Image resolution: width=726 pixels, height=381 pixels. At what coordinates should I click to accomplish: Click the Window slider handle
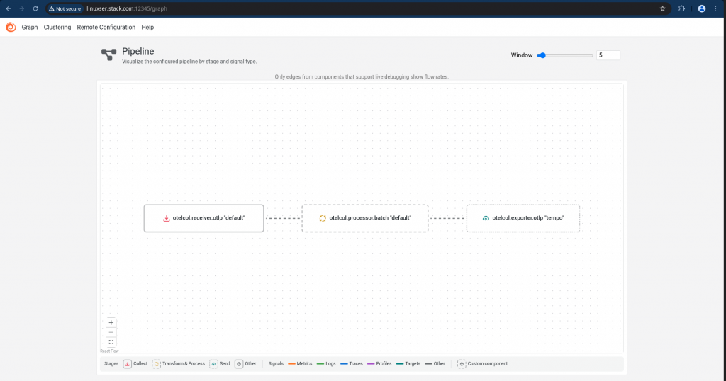pos(542,55)
